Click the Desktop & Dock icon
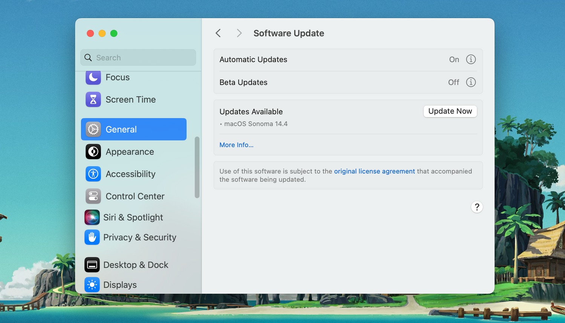The width and height of the screenshot is (565, 323). click(x=92, y=265)
